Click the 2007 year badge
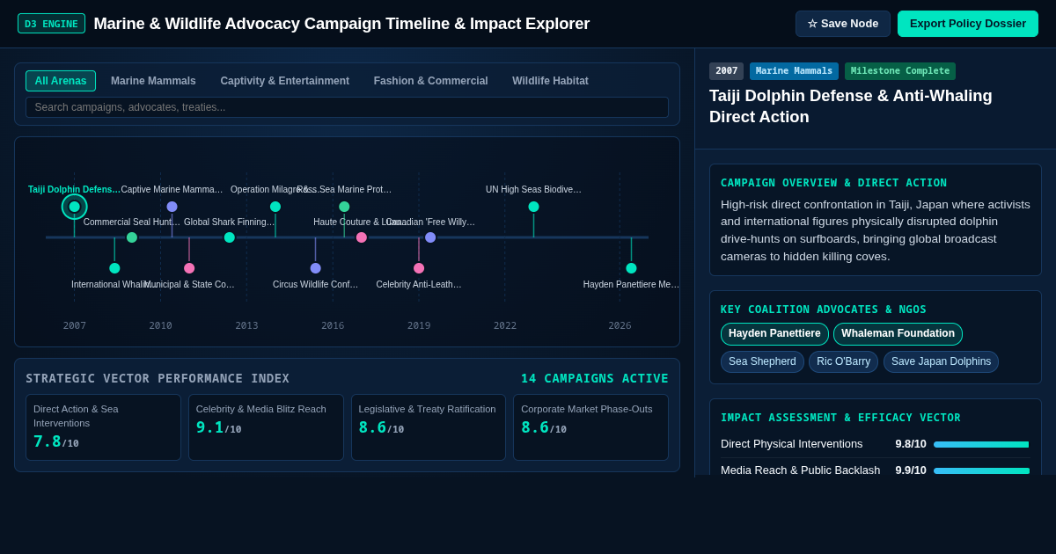The image size is (1056, 554). pos(727,71)
